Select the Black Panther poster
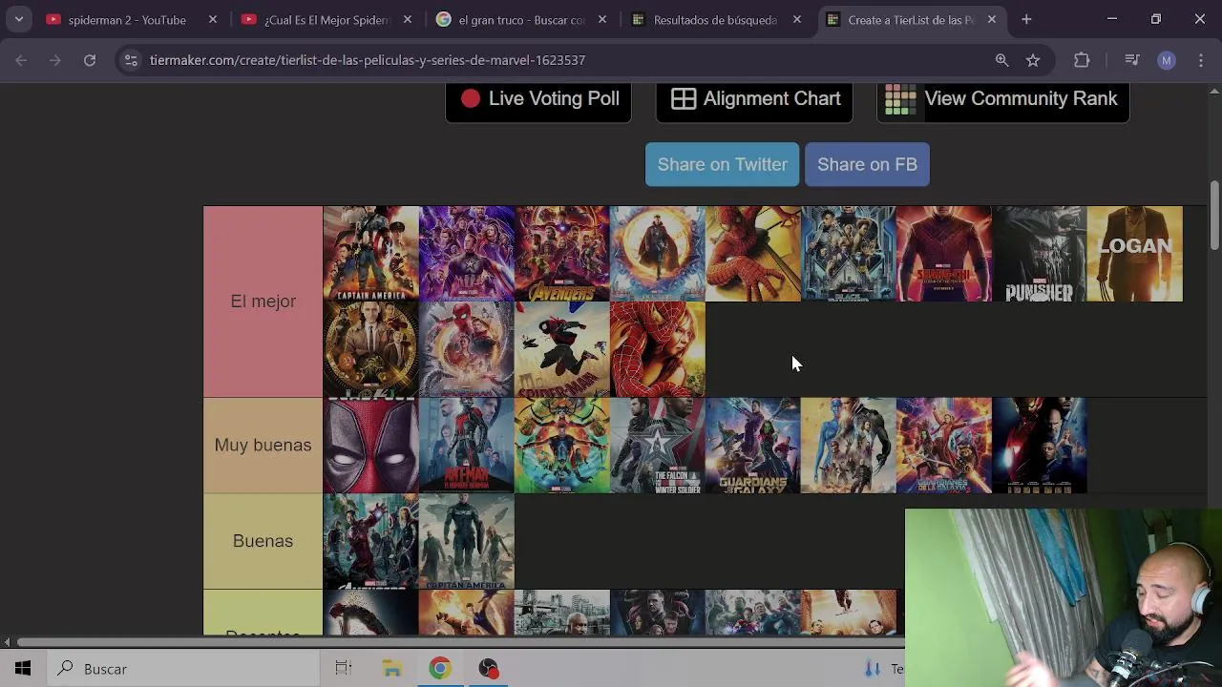Viewport: 1222px width, 687px height. (x=849, y=254)
